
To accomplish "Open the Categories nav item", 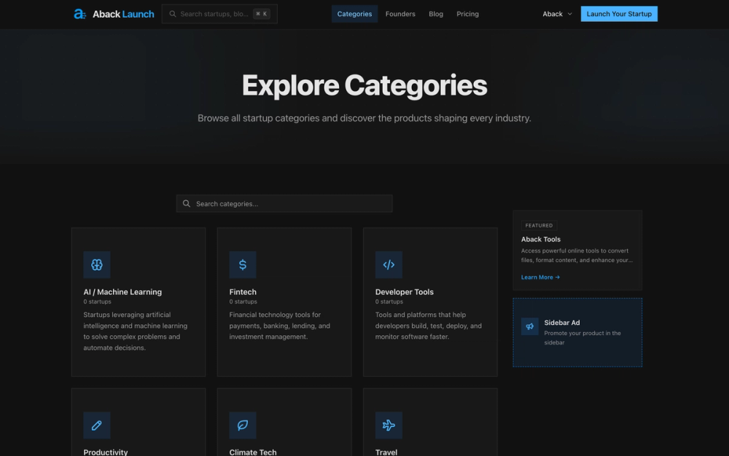I will pyautogui.click(x=354, y=14).
